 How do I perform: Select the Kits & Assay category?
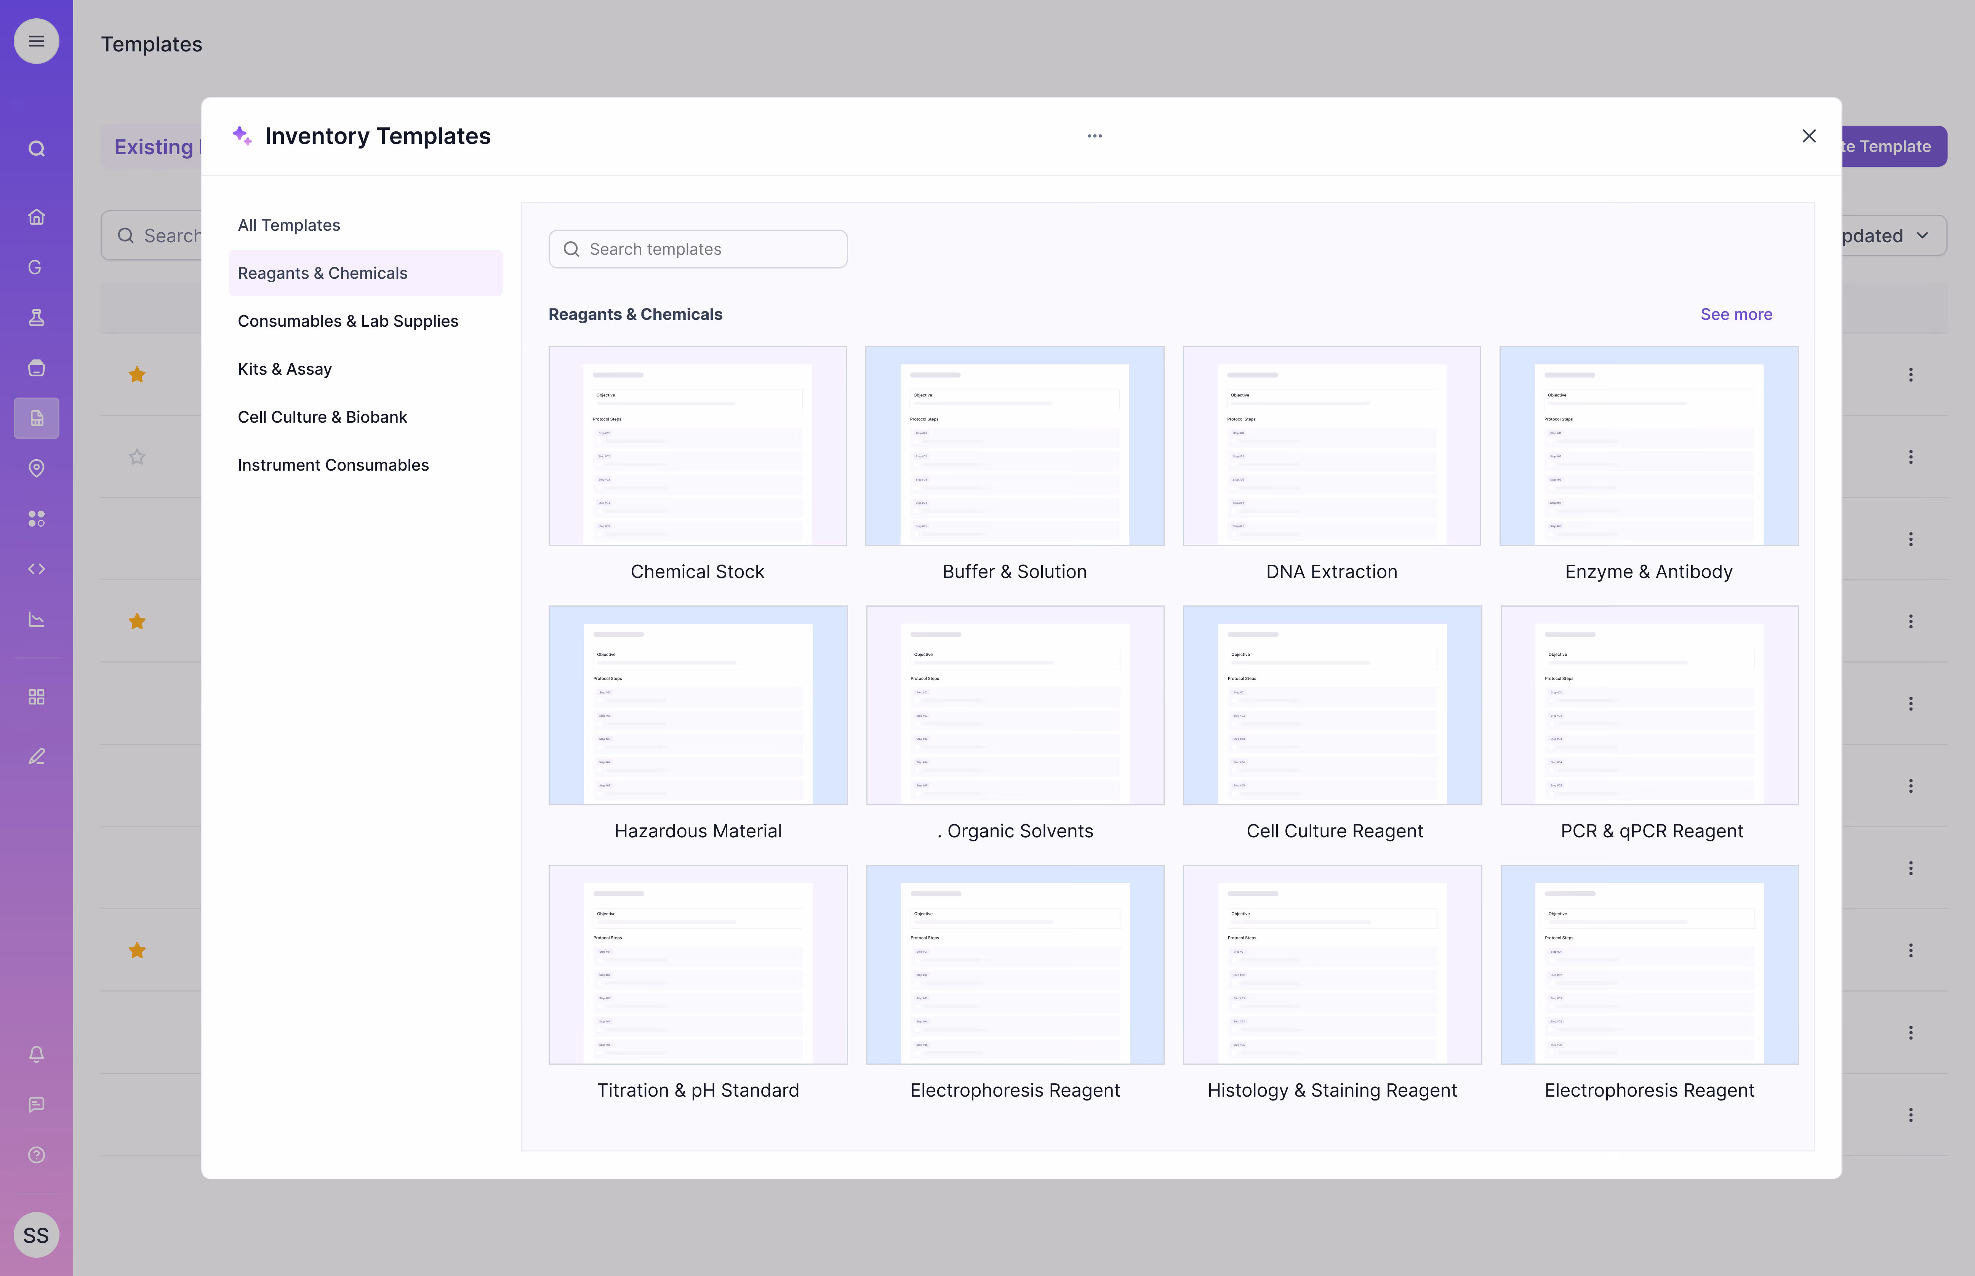[284, 369]
